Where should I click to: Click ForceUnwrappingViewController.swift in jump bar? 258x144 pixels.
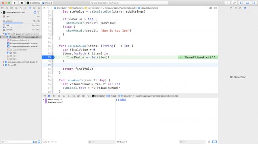point(119,8)
